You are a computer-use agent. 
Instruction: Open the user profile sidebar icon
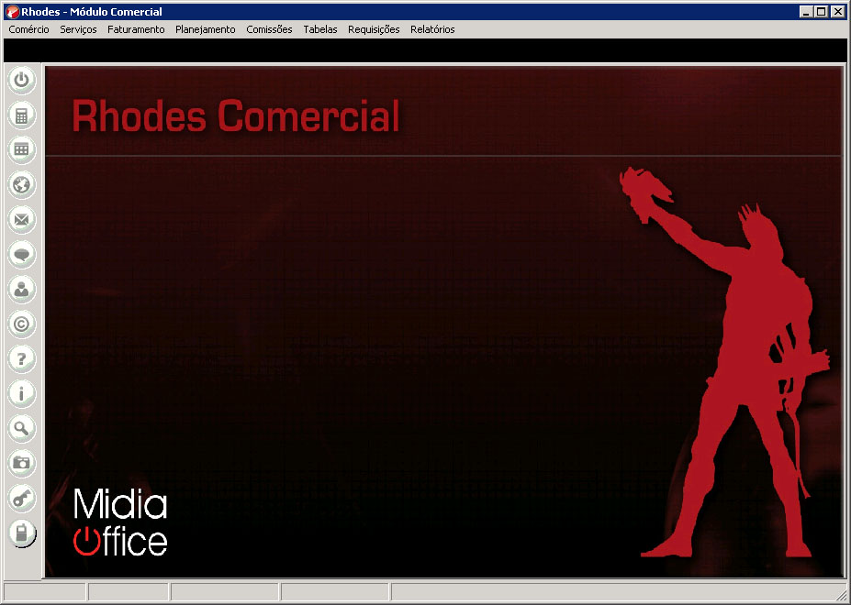click(22, 289)
